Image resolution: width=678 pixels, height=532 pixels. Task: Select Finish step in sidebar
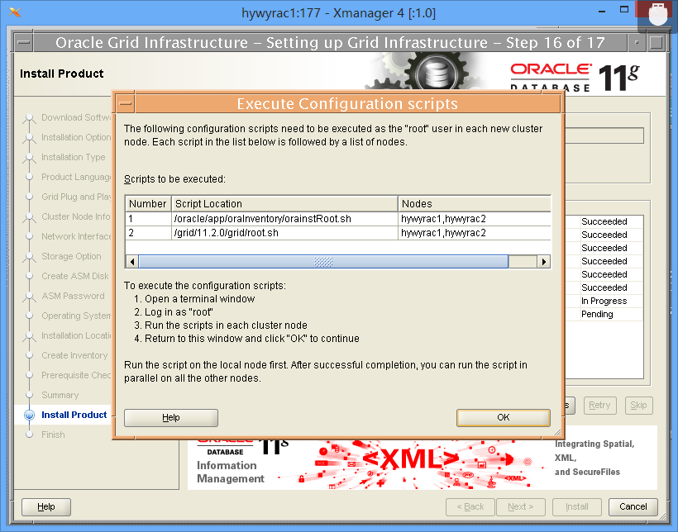(53, 435)
